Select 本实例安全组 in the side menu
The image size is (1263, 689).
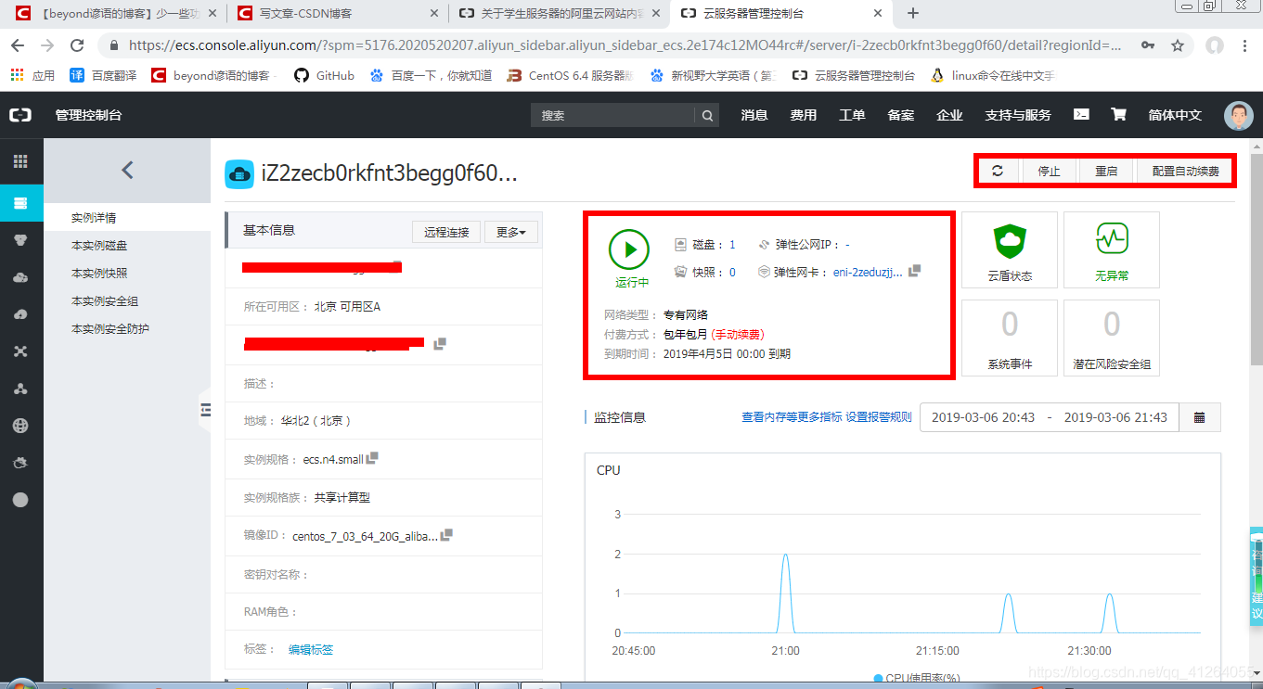(x=105, y=301)
